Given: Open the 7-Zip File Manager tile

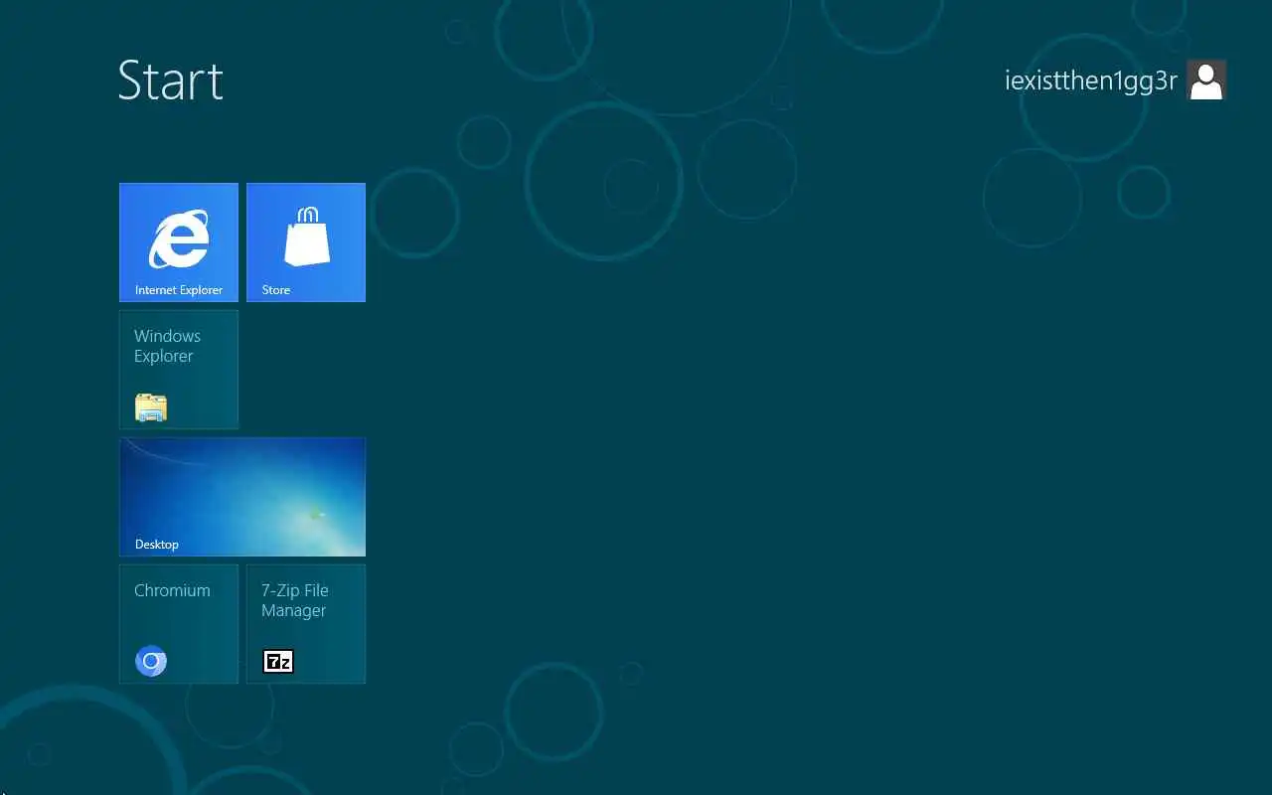Looking at the screenshot, I should [x=306, y=624].
